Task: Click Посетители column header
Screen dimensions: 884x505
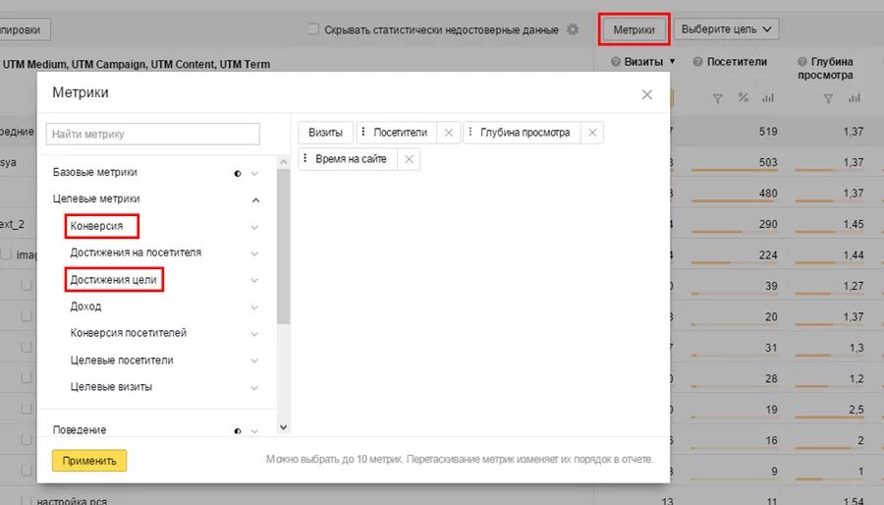Action: [x=737, y=62]
